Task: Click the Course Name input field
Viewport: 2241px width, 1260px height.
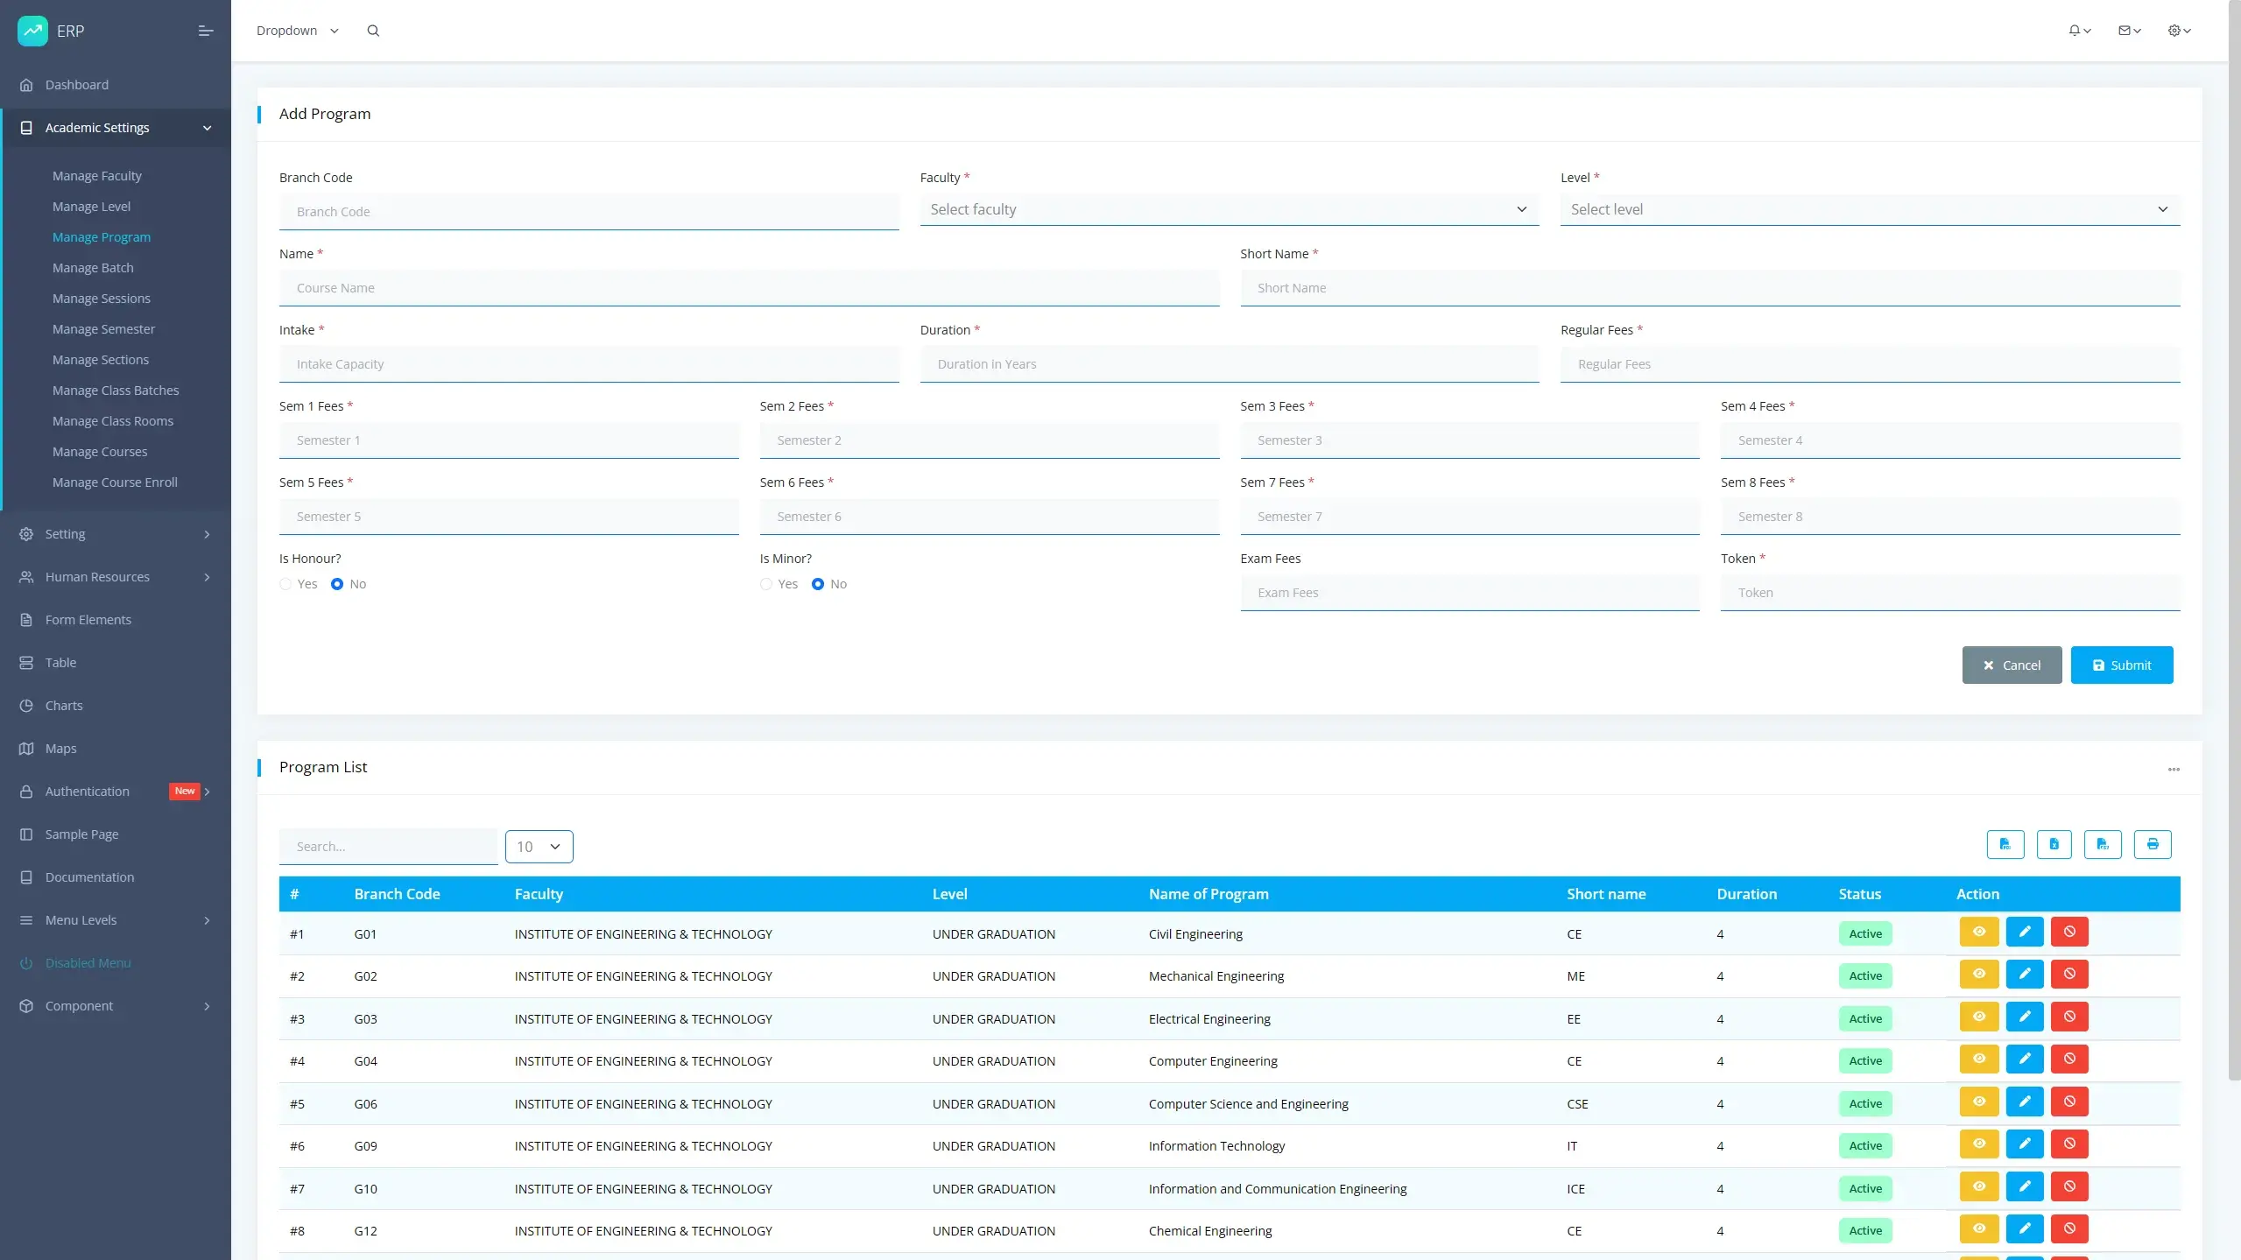Action: pos(749,288)
